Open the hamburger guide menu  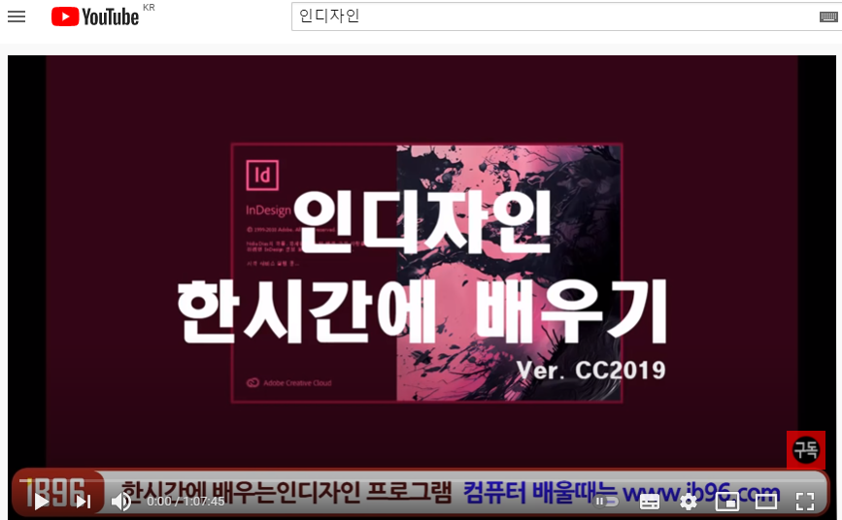(x=17, y=16)
